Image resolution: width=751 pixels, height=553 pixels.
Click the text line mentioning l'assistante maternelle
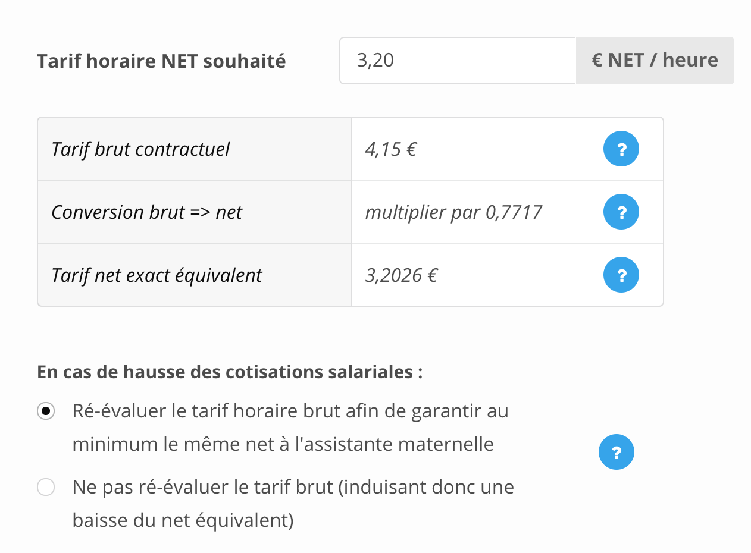coord(283,444)
